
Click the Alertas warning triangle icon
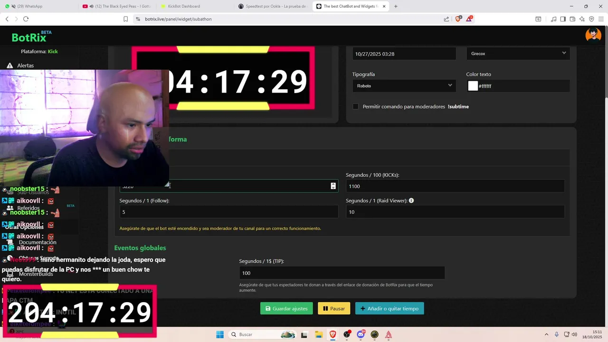pyautogui.click(x=9, y=66)
